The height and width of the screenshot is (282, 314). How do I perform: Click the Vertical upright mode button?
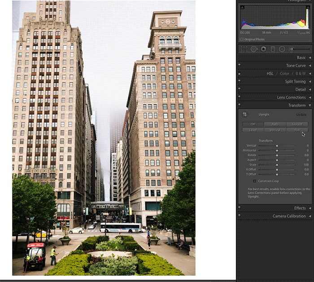point(275,130)
